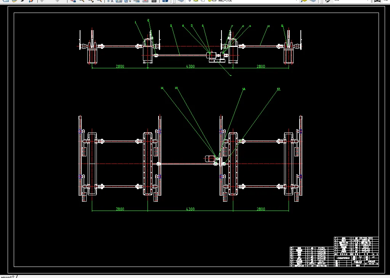This screenshot has width=390, height=278.
Task: Select leader number 15 above the plan view
Action: tap(177, 88)
